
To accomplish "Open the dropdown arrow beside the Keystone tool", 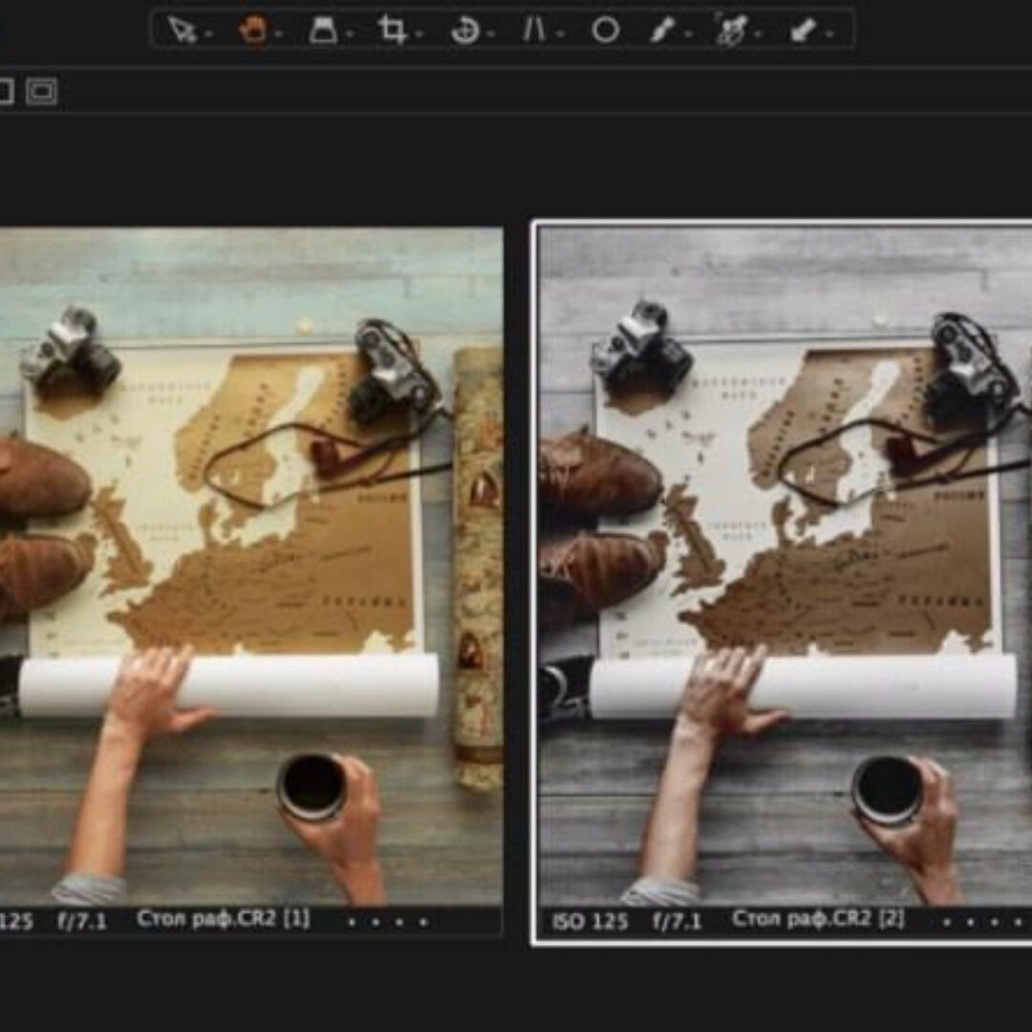I will click(x=559, y=34).
